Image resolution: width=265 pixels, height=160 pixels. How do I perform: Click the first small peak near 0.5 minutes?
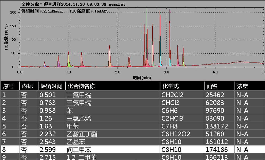(44, 64)
